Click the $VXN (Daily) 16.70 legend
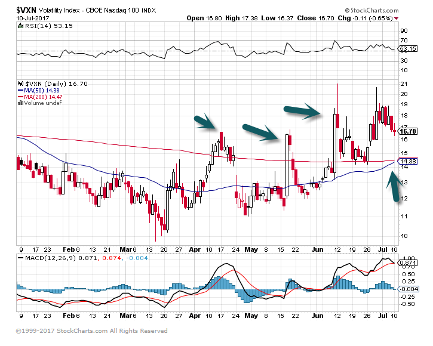Viewport: 433px width, 346px height. click(x=56, y=84)
